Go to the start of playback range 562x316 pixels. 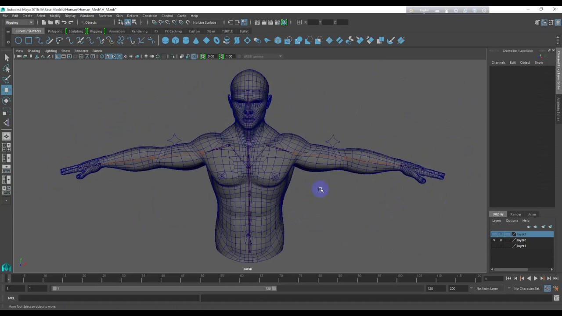(x=508, y=278)
